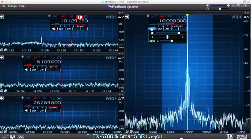Click the down triangle on the 18.109 panadapter
This screenshot has height=139, width=251.
(x=123, y=58)
